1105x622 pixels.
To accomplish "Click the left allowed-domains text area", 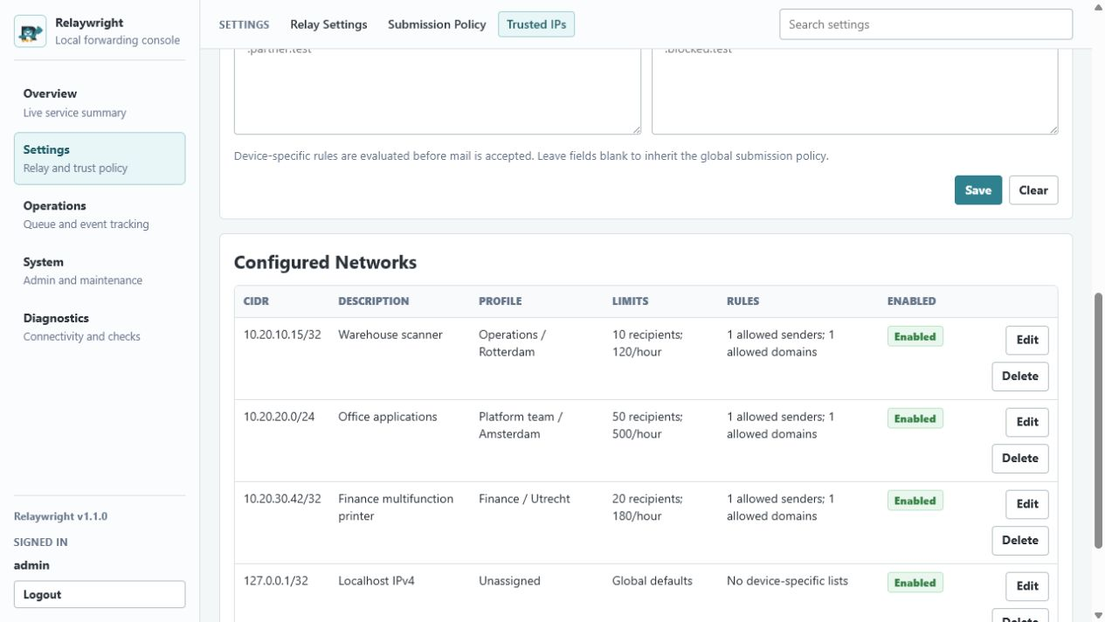I will click(438, 91).
